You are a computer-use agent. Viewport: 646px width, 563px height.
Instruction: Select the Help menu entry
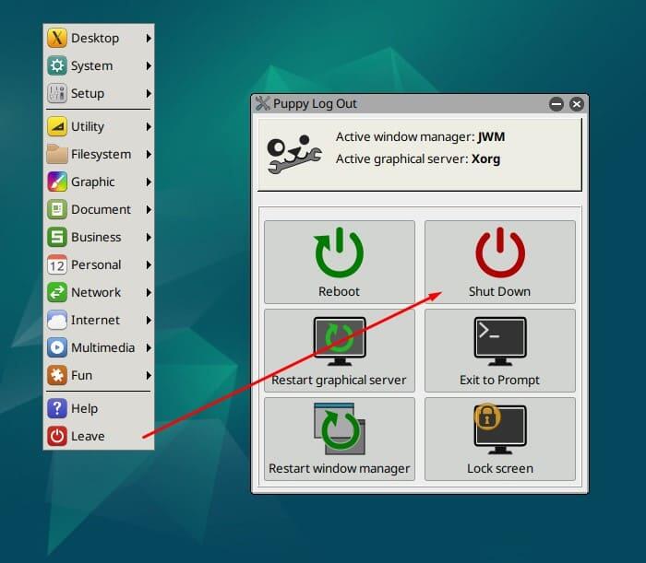coord(99,408)
